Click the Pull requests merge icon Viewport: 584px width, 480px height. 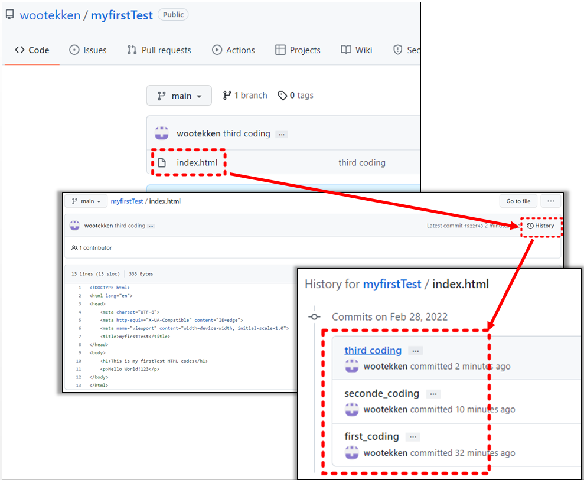132,50
